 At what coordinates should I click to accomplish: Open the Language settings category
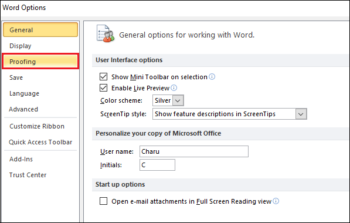(40, 93)
